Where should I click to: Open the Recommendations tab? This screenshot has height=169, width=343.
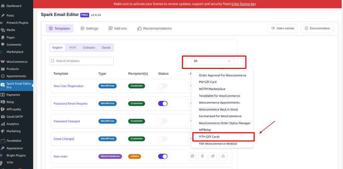[154, 28]
